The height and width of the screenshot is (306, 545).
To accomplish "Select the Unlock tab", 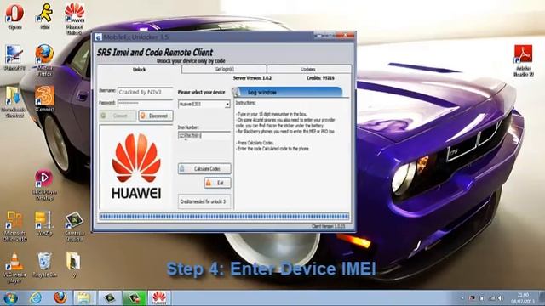I will [x=139, y=70].
